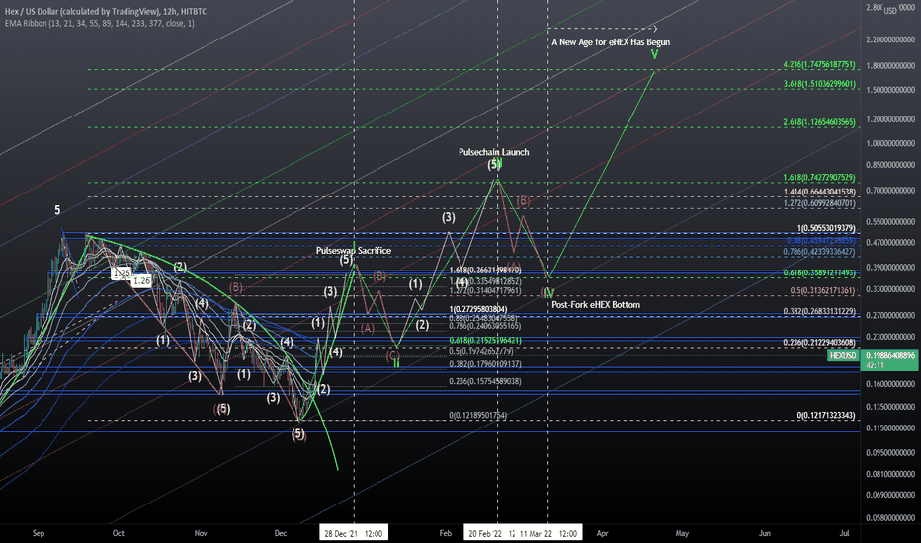The image size is (921, 543).
Task: Select the USD currency label on price axis
Action: click(x=890, y=10)
